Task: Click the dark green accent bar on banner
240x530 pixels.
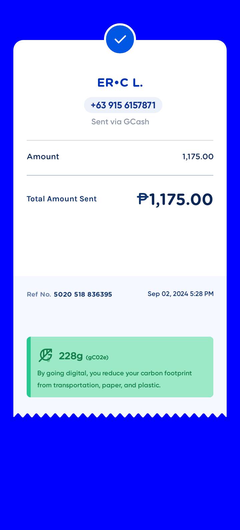Action: coord(29,367)
